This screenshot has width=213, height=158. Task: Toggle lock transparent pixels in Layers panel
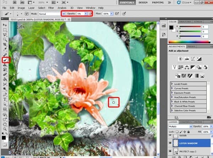[177, 132]
